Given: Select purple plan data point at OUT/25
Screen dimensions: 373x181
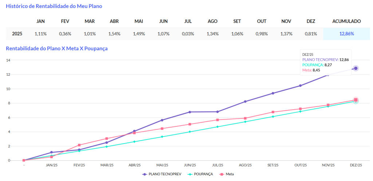Looking at the screenshot, I should (301, 86).
